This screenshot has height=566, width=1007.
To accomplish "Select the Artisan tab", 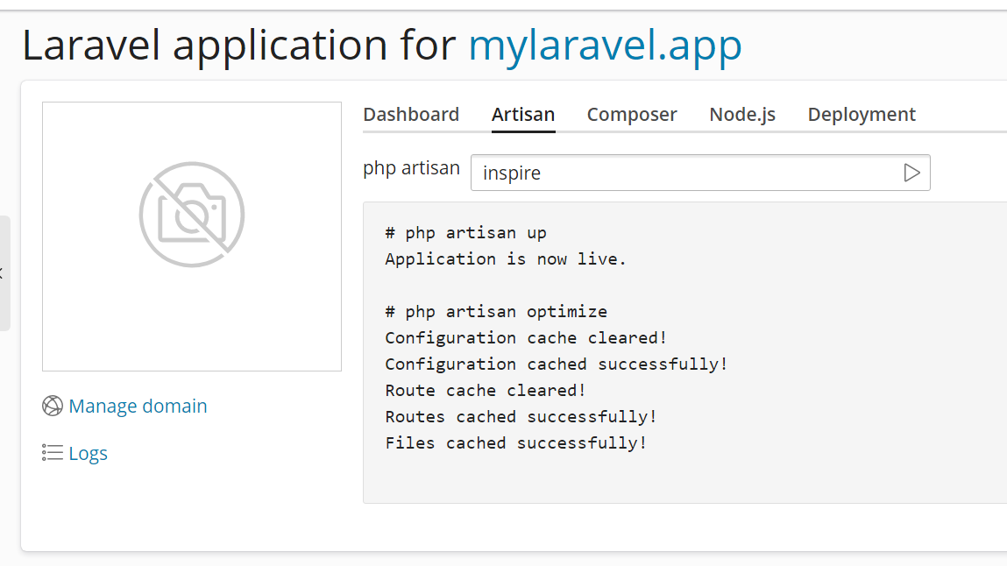I will pos(522,114).
